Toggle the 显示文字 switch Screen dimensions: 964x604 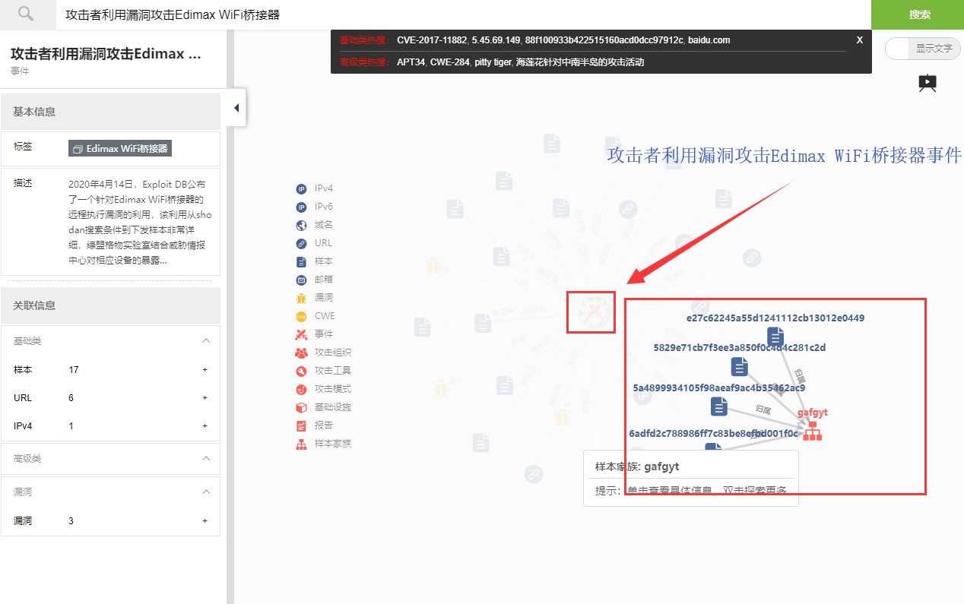coord(922,49)
